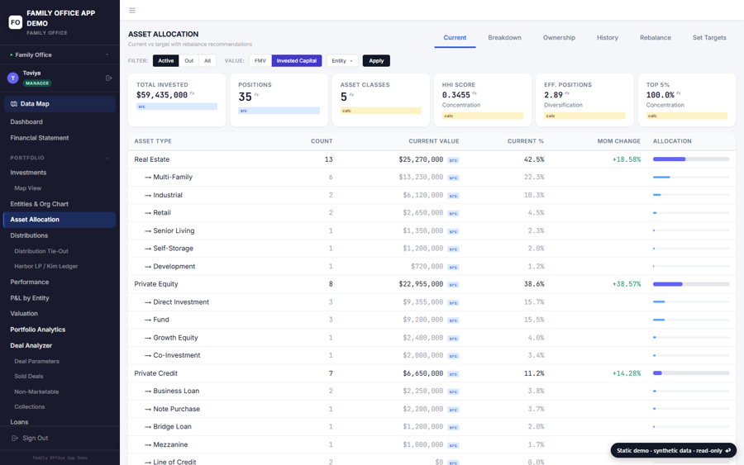
Task: Click the arrow icon on Static demo badge
Action: (728, 450)
